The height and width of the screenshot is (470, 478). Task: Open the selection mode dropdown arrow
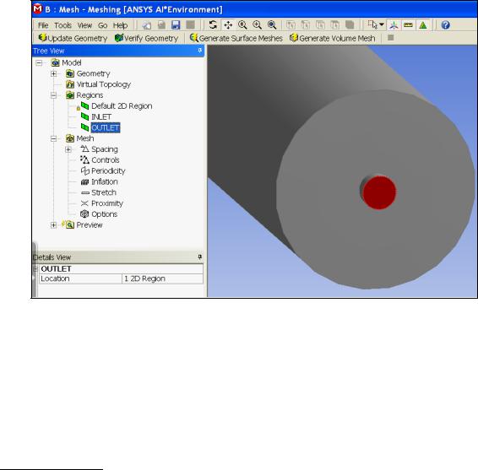(382, 25)
